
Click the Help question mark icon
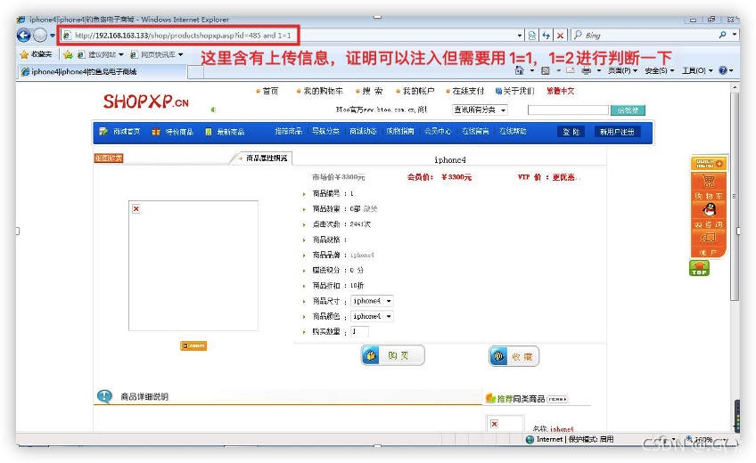(722, 70)
